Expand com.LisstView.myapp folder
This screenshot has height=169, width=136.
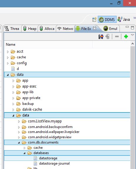pos(19,122)
